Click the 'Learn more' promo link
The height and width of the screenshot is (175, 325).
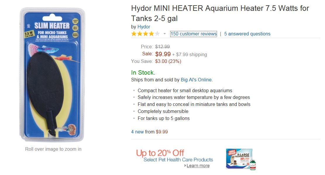click(198, 166)
